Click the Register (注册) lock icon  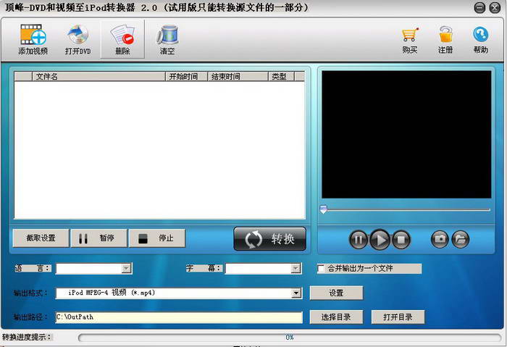tap(445, 40)
